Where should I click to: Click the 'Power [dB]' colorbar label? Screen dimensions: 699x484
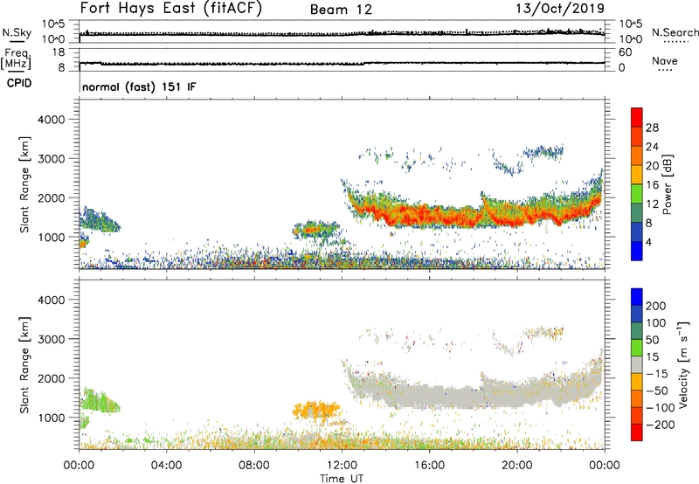(667, 184)
